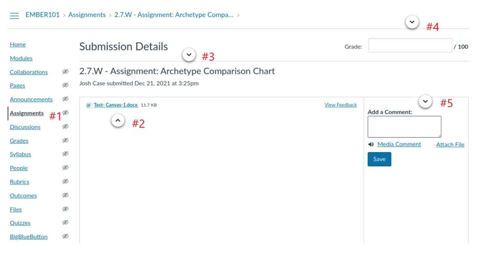
Task: Expand the chevron marked #3 near Submission Details
Action: (189, 55)
